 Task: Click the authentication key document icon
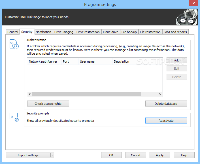(14, 44)
